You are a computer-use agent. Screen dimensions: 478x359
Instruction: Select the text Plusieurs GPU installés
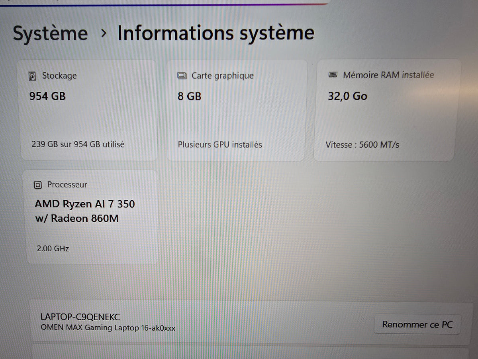tap(220, 144)
